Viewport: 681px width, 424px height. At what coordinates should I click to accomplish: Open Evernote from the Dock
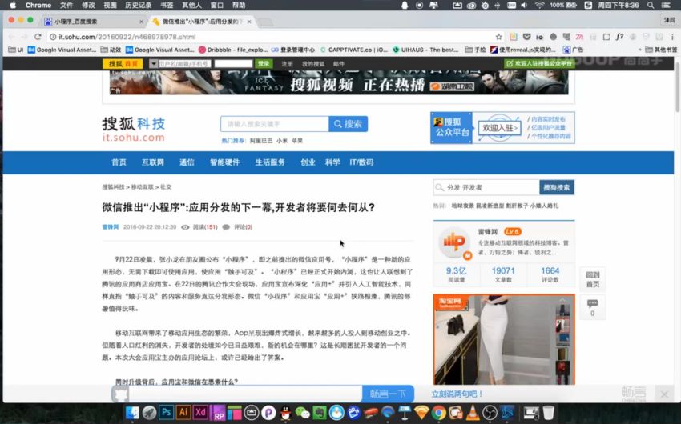click(x=320, y=413)
